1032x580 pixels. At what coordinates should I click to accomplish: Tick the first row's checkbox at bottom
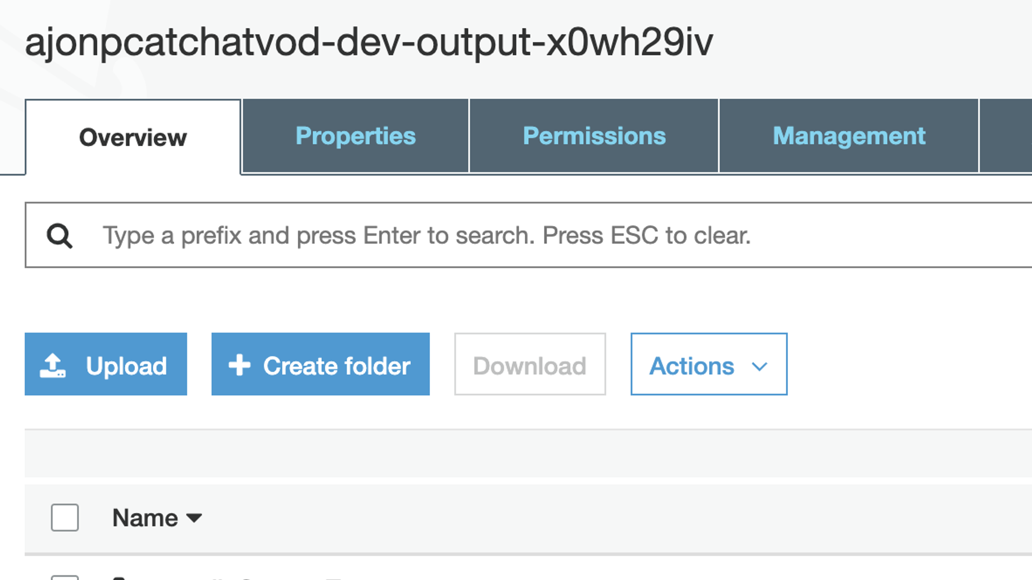pyautogui.click(x=65, y=577)
